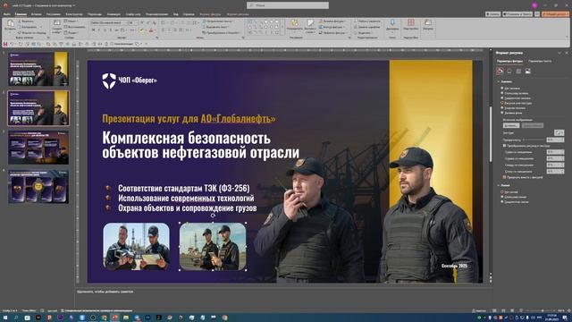572x322 pixels.
Task: Click Replace (Заменить) in editing group
Action: [367, 27]
